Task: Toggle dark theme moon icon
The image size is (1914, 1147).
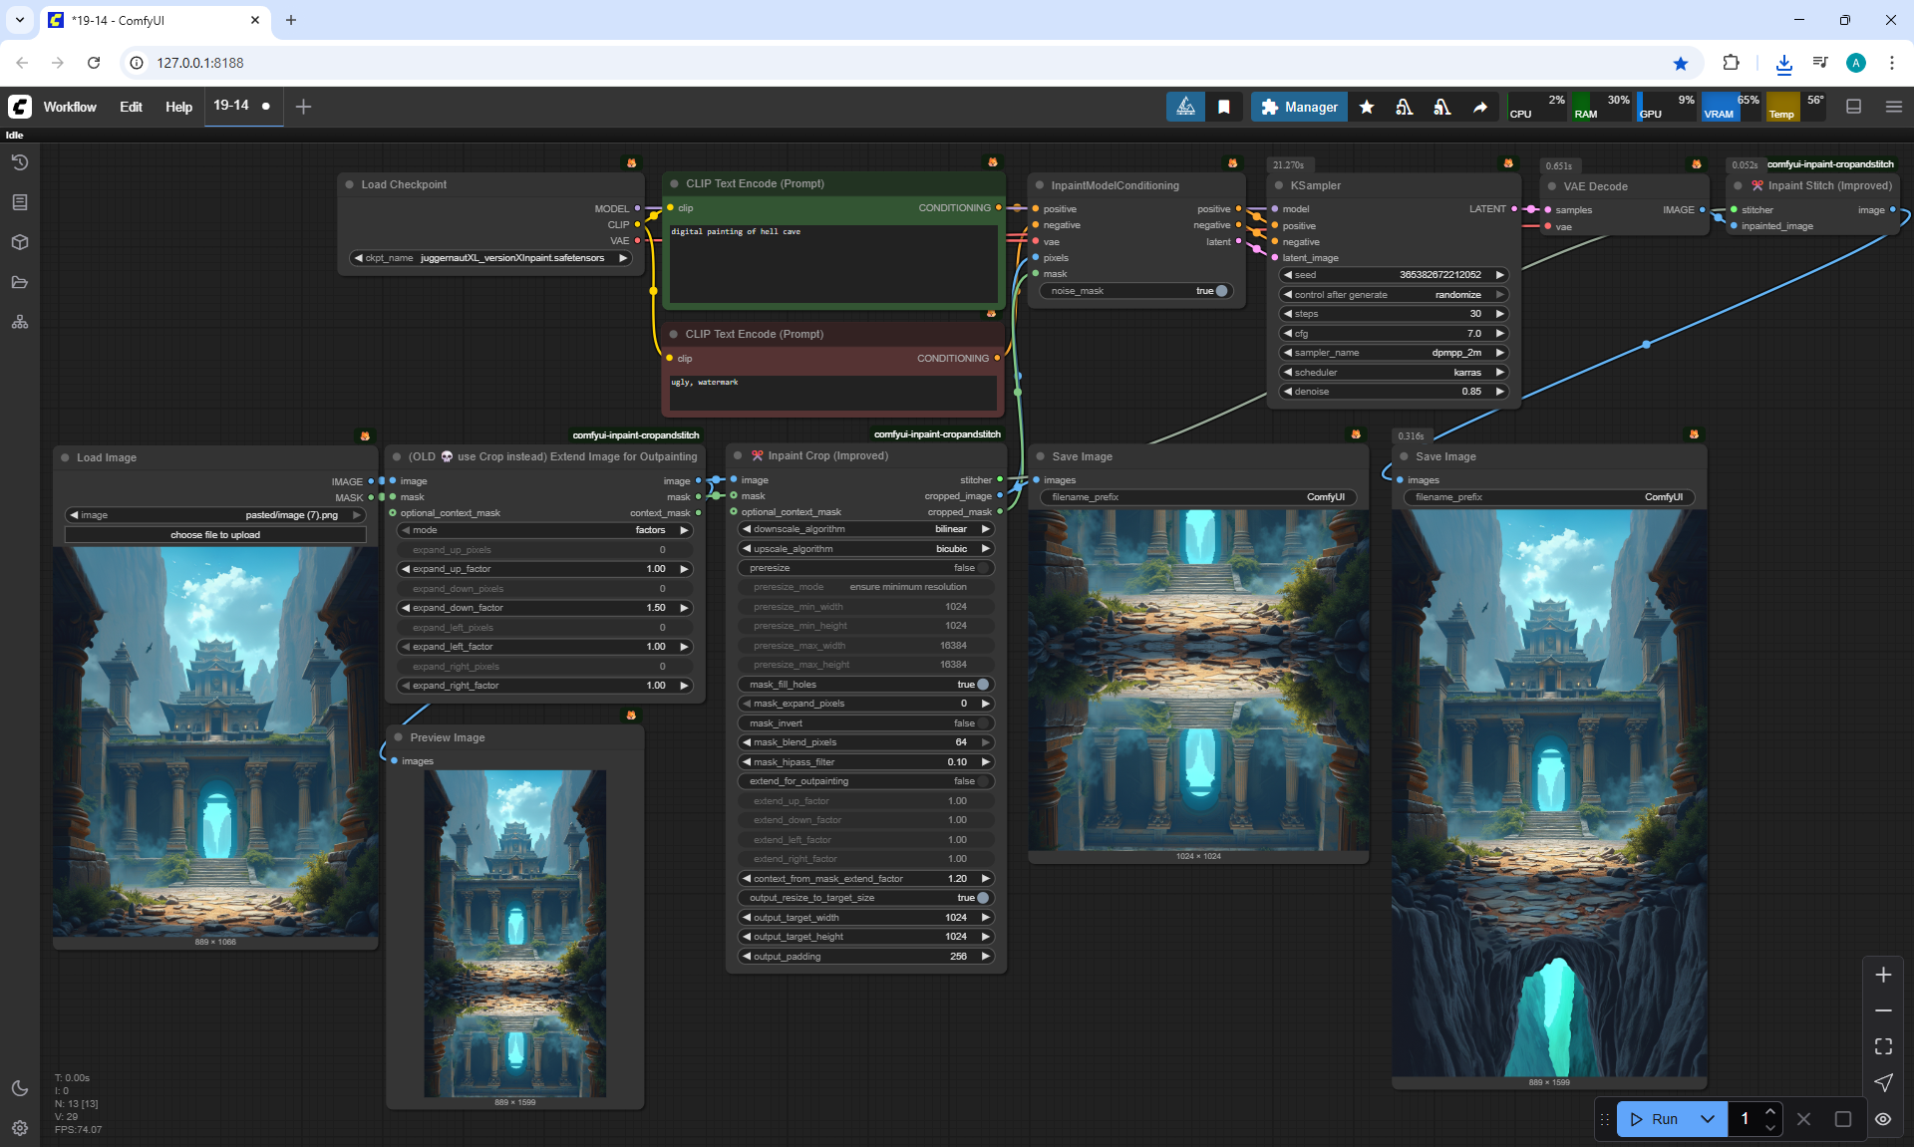Action: click(x=20, y=1088)
